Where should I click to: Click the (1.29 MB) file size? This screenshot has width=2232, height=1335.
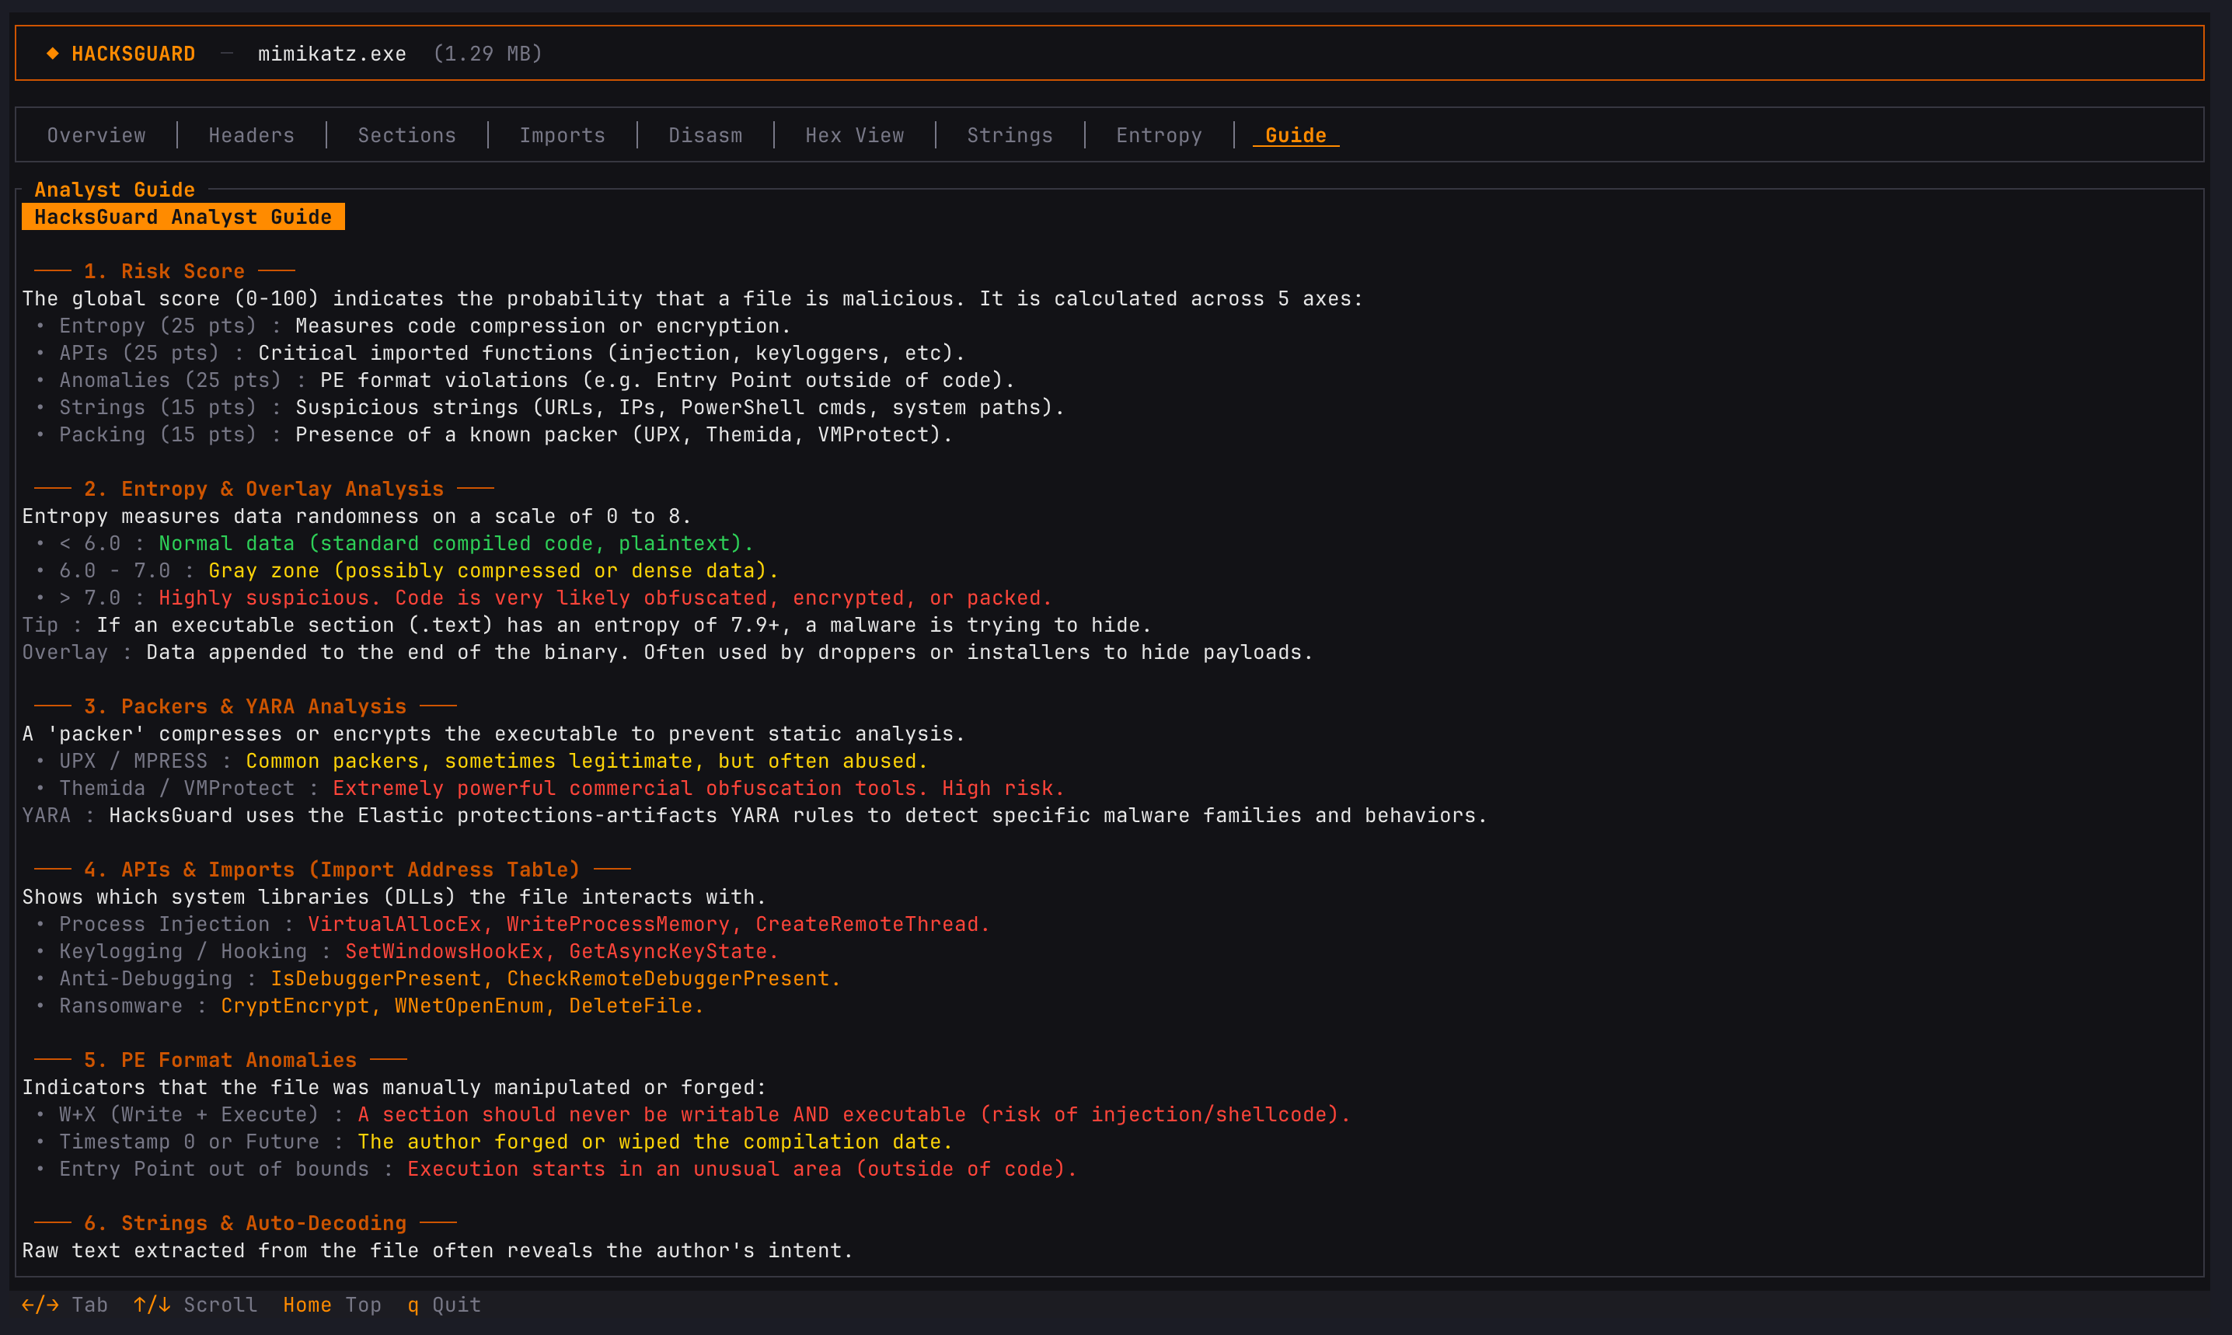click(x=487, y=54)
